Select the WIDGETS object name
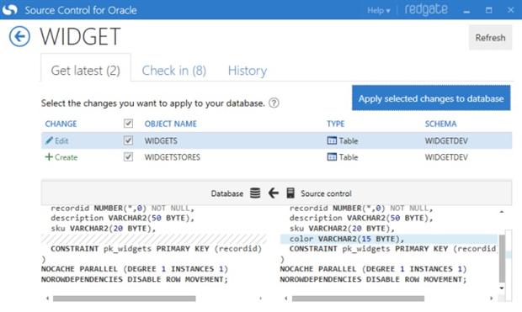 coord(161,140)
